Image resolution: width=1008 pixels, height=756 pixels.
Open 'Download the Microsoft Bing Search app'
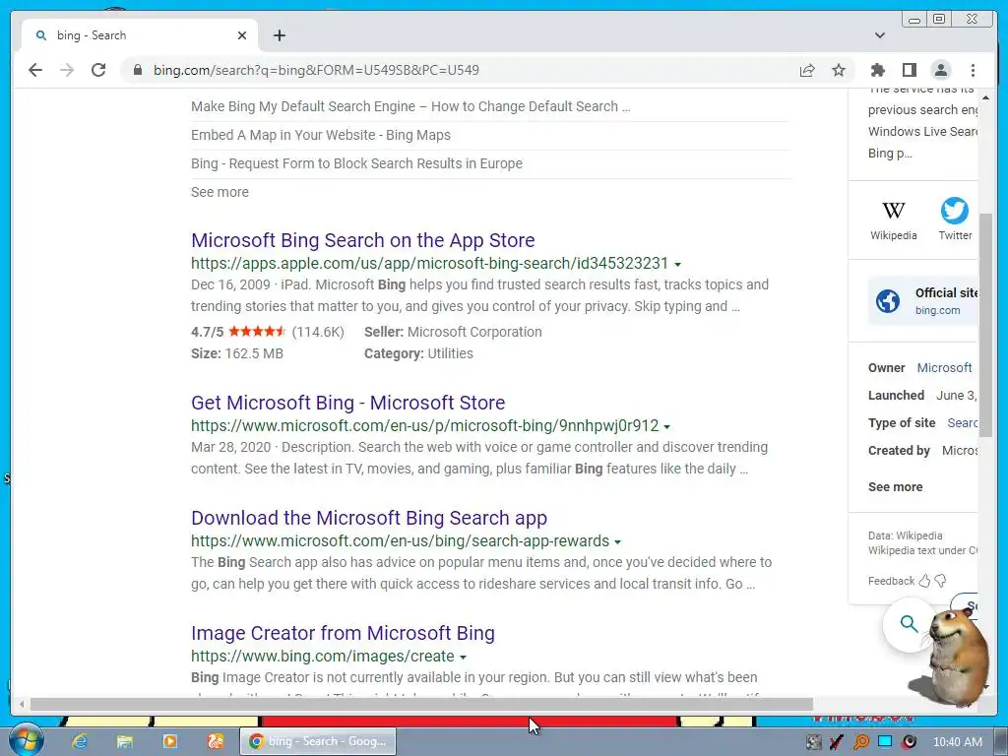click(369, 518)
